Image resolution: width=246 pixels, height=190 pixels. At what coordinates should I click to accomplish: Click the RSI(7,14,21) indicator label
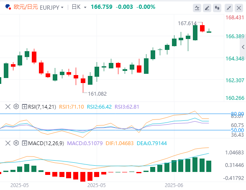pos(42,107)
